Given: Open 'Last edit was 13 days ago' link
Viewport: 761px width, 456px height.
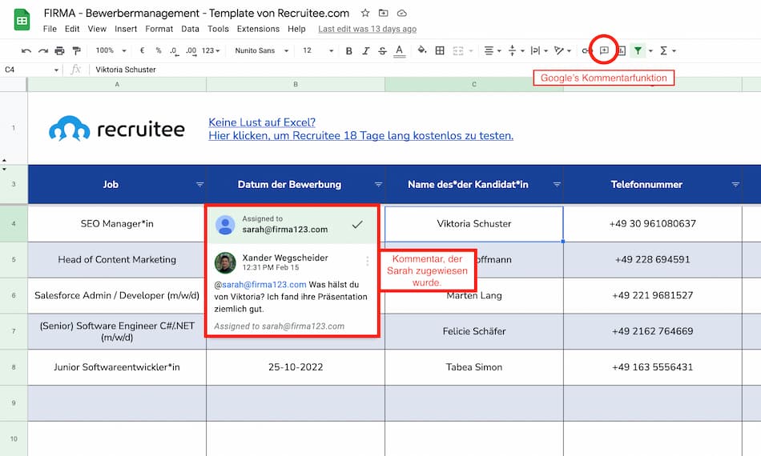Looking at the screenshot, I should pos(367,29).
